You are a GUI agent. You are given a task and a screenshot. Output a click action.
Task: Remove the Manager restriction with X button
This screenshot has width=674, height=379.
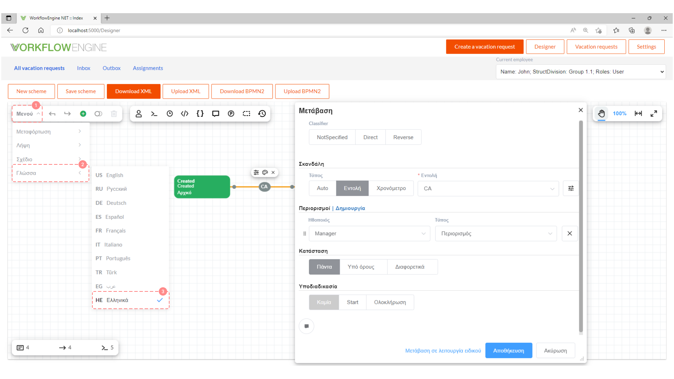[x=570, y=234]
